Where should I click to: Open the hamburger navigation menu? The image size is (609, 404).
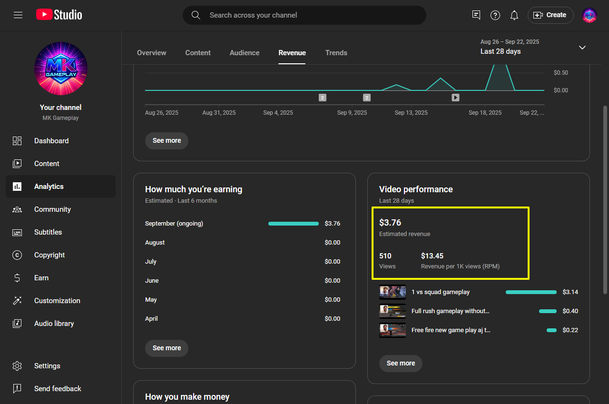[x=18, y=15]
